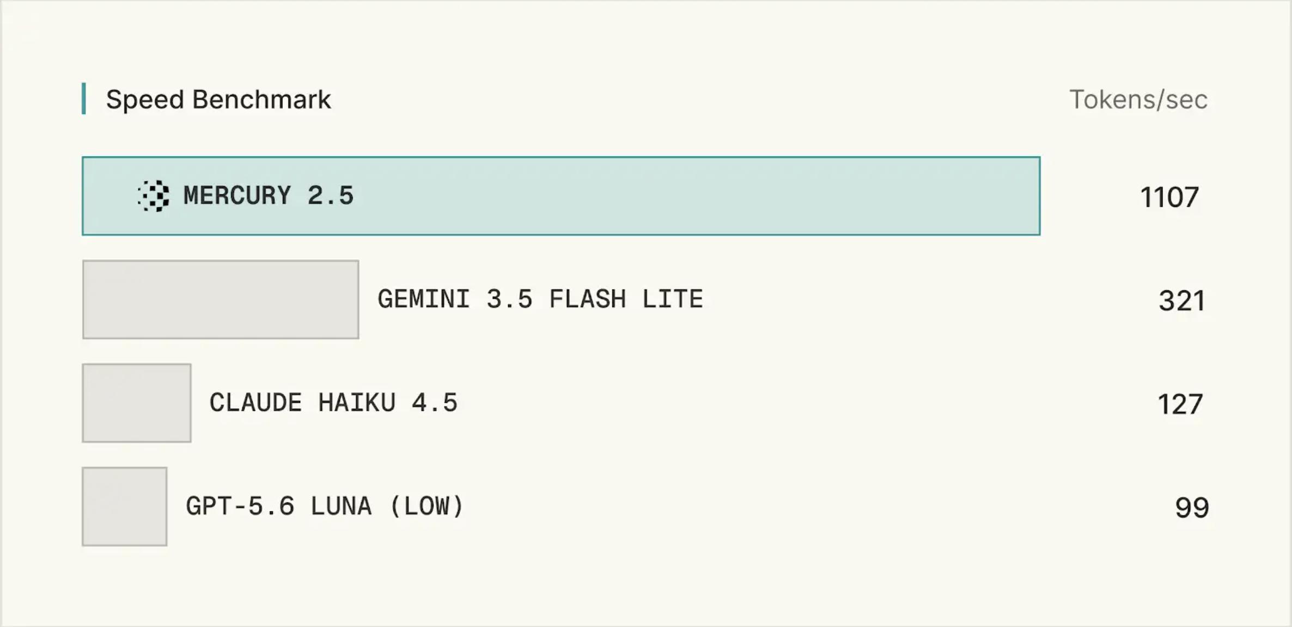Click the Claude Haiku 4.5 gray bar

tap(137, 403)
